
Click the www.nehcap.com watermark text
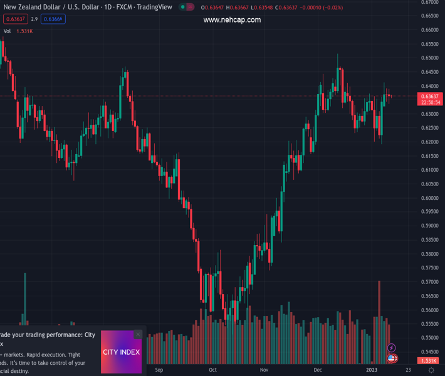pyautogui.click(x=232, y=20)
